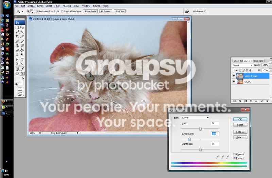Select the Line tool
Viewport: 272px width, 178px height.
coord(22,64)
